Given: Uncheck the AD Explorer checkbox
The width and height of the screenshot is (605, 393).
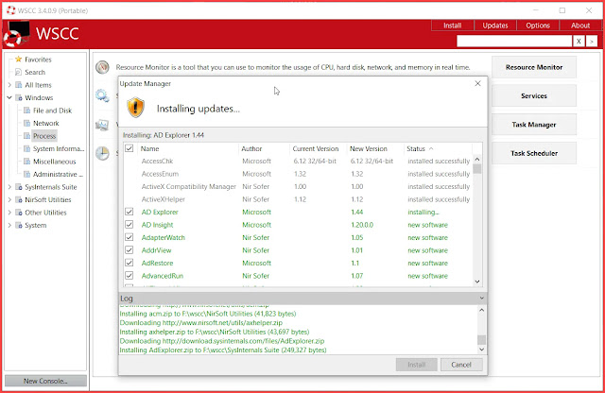Looking at the screenshot, I should 130,212.
